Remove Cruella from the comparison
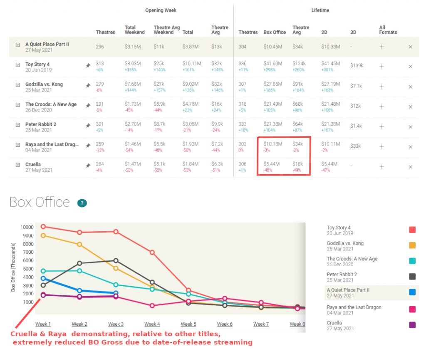 pyautogui.click(x=411, y=167)
